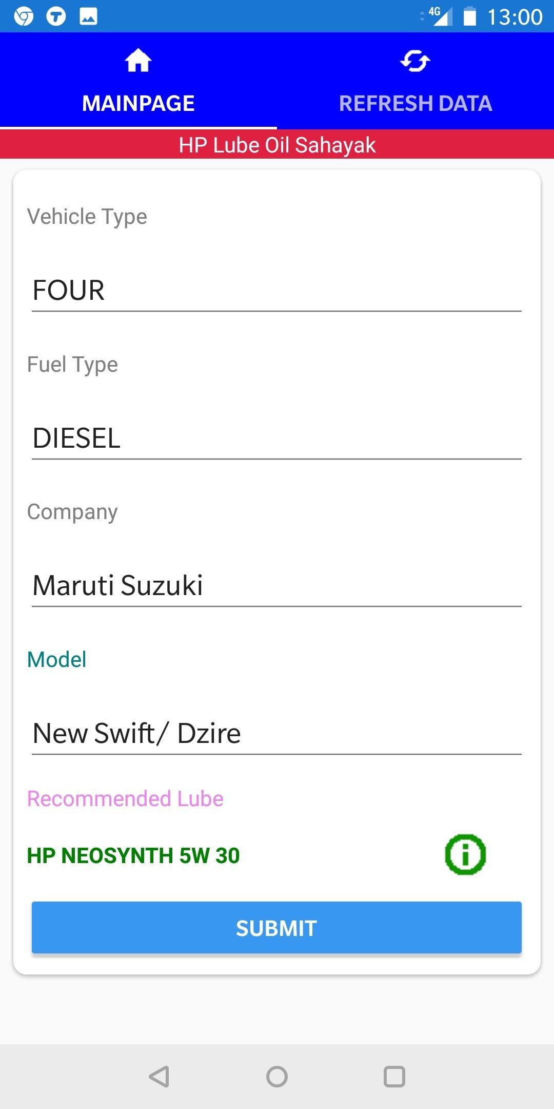Image resolution: width=554 pixels, height=1109 pixels.
Task: Tap the Android home circle button
Action: click(277, 1077)
